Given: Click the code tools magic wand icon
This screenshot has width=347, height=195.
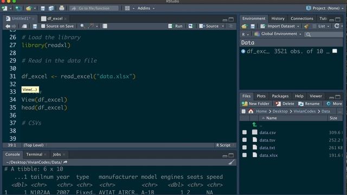Looking at the screenshot, I should [x=91, y=26].
